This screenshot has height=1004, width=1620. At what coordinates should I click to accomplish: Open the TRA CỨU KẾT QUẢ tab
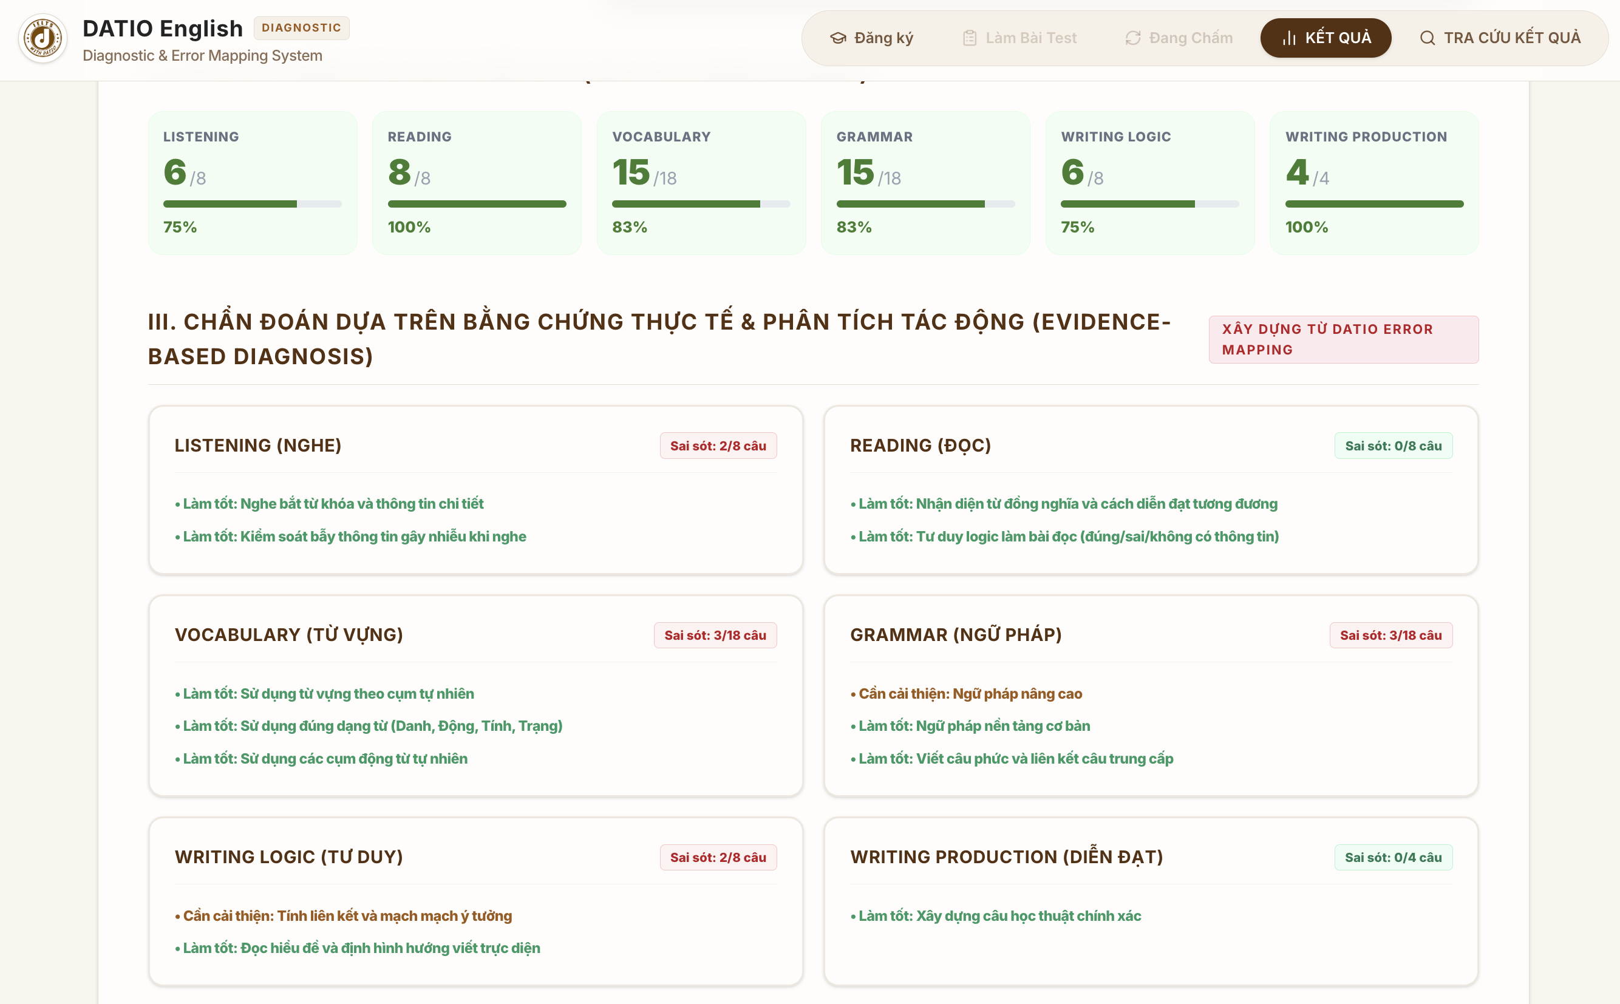coord(1500,38)
